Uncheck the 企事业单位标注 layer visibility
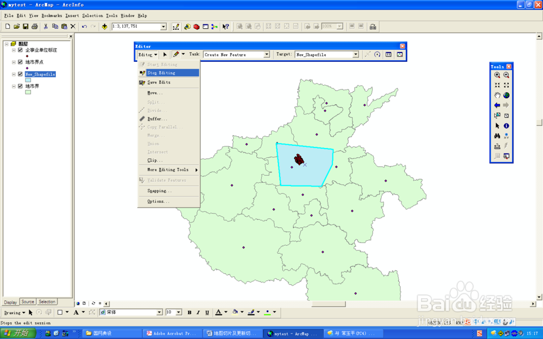543x339 pixels. click(x=20, y=50)
